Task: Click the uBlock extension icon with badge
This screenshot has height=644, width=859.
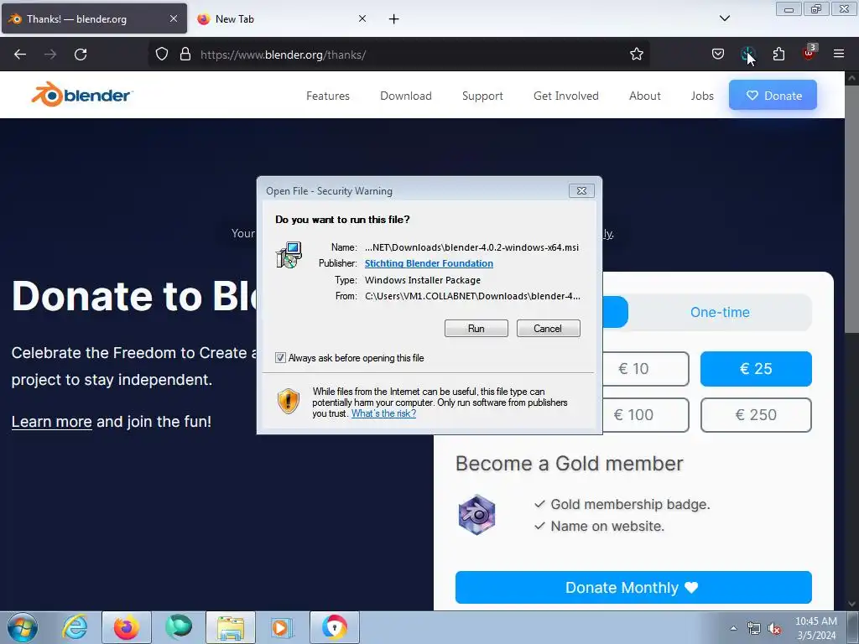Action: (x=810, y=53)
